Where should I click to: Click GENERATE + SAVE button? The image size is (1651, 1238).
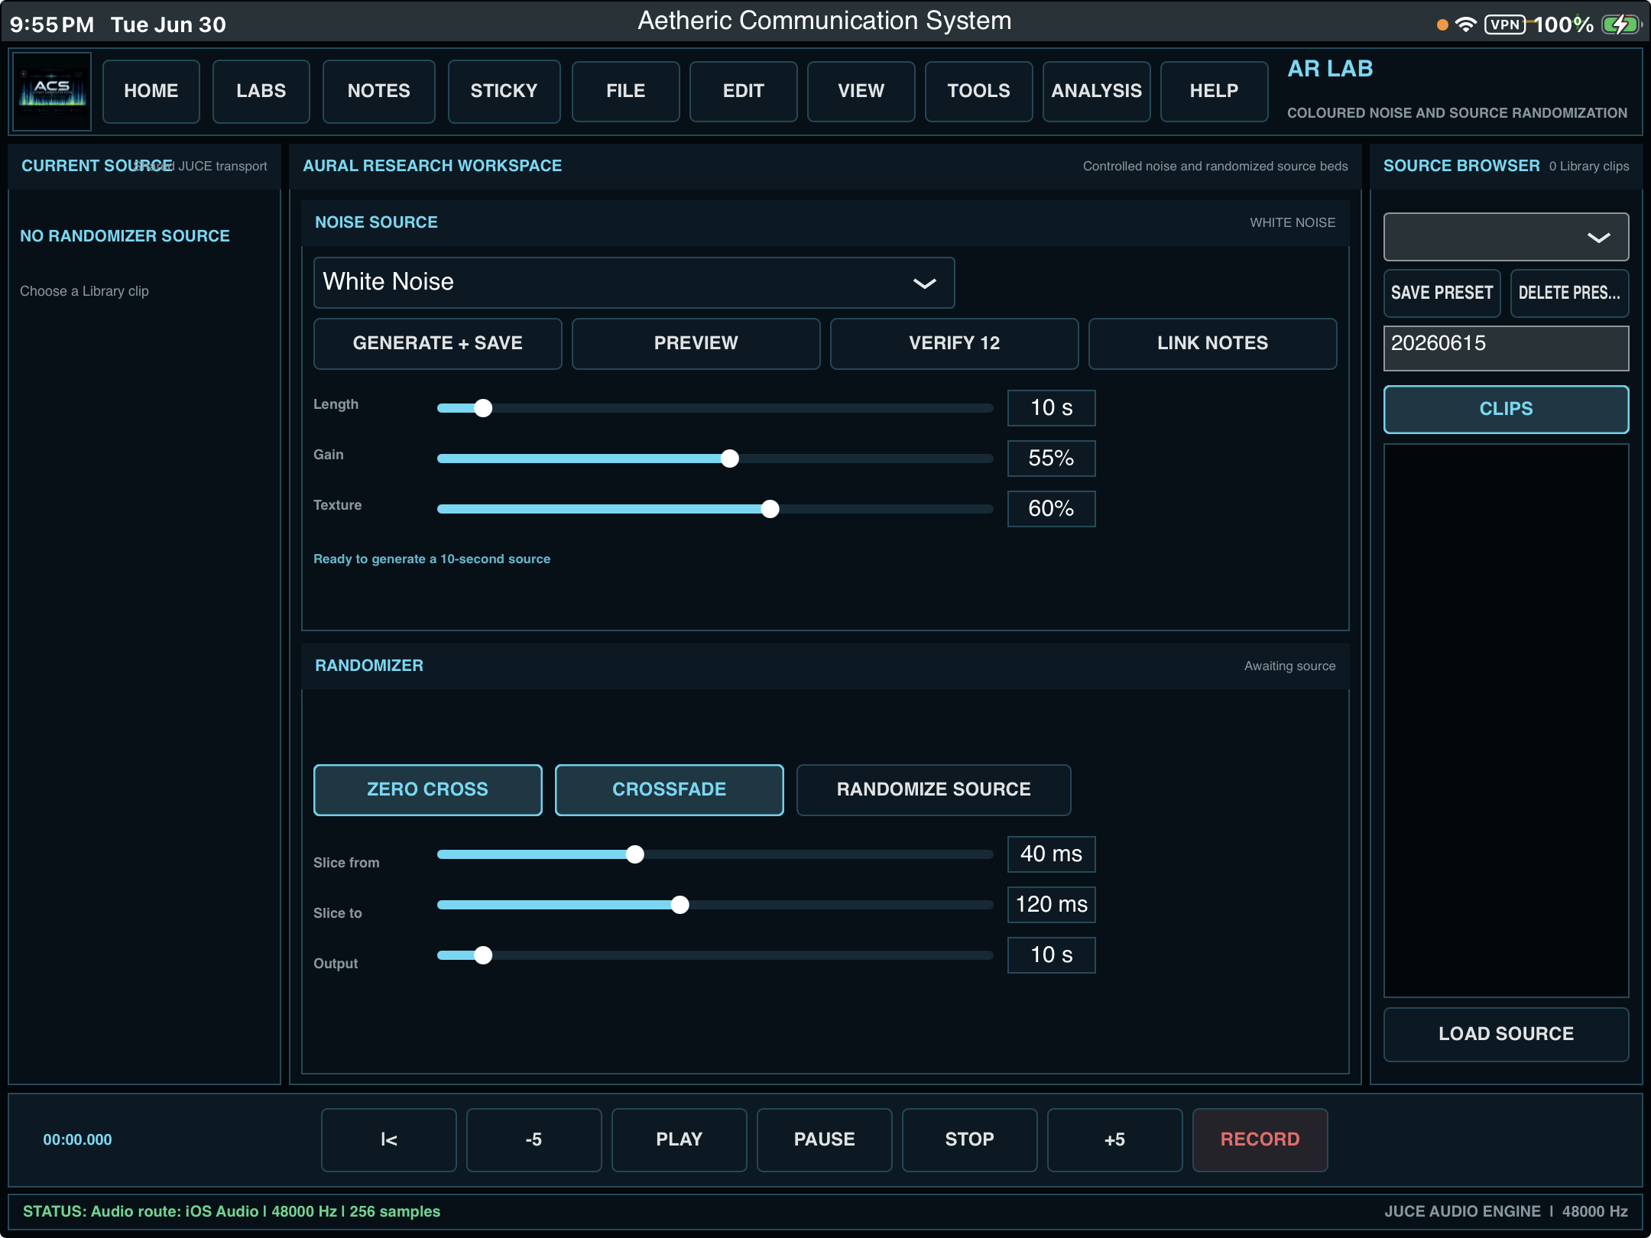438,344
